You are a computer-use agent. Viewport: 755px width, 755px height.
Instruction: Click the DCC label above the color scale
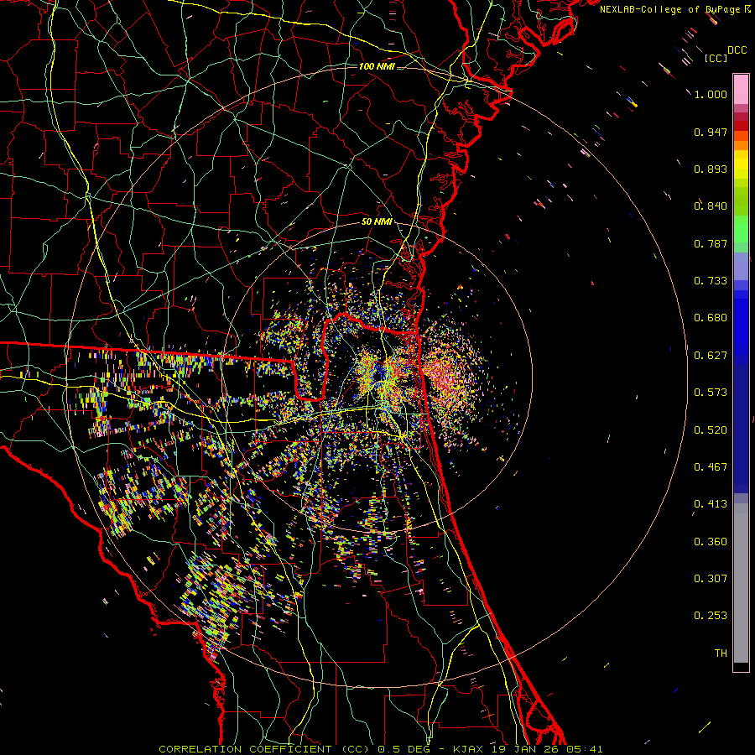(x=737, y=50)
